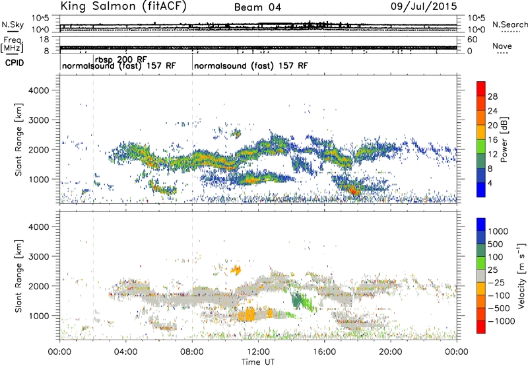
Task: Click the '18' frequency axis tick label
Action: 44,40
